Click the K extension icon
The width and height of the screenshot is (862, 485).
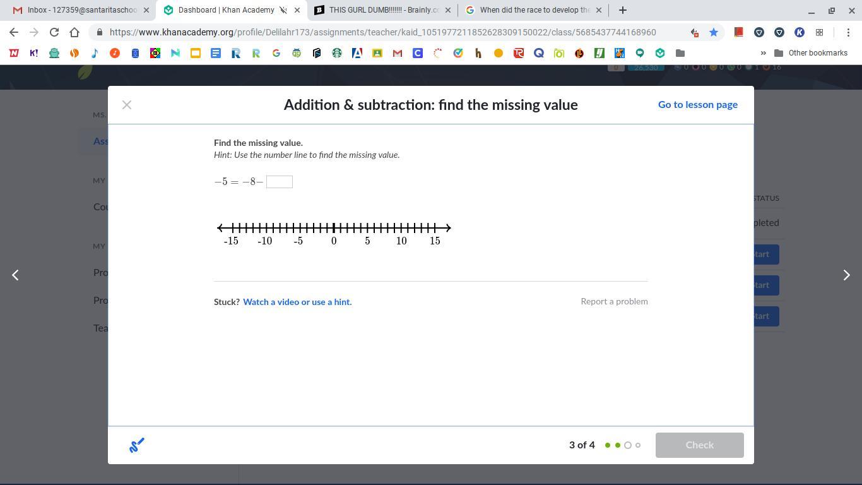click(800, 32)
